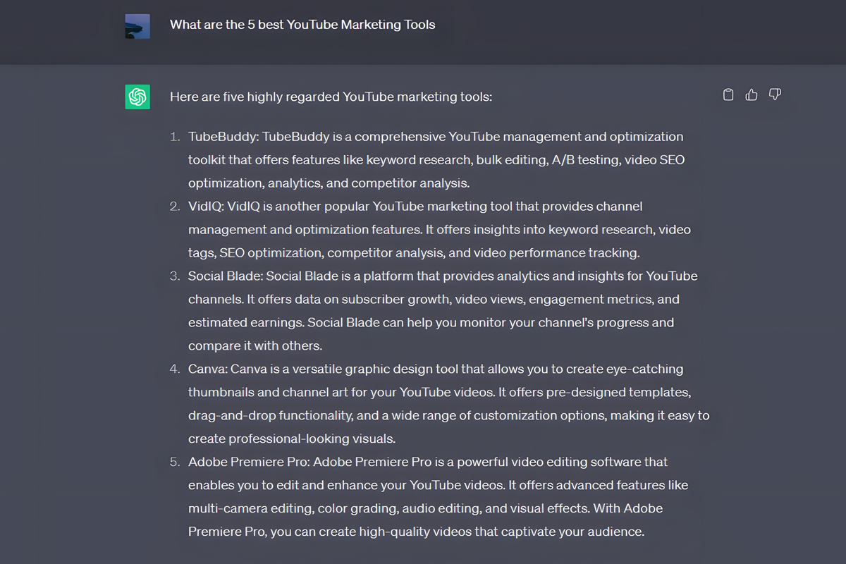Click the thumbs up icon

(752, 94)
